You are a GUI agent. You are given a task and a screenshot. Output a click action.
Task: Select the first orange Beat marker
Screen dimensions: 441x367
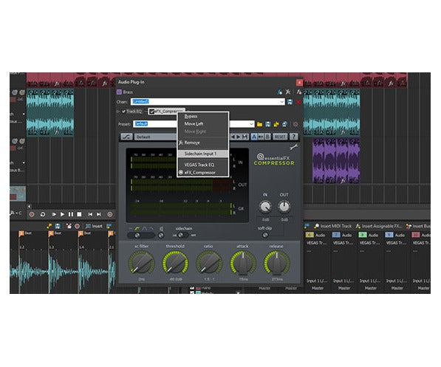tap(21, 233)
